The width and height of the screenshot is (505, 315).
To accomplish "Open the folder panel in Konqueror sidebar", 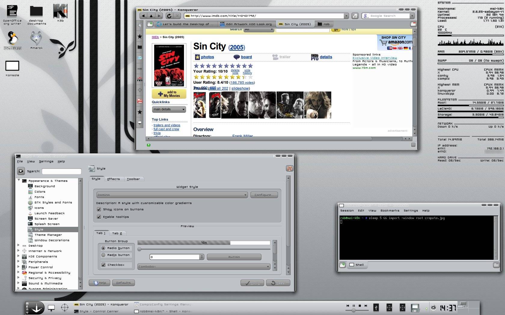I will (x=140, y=47).
